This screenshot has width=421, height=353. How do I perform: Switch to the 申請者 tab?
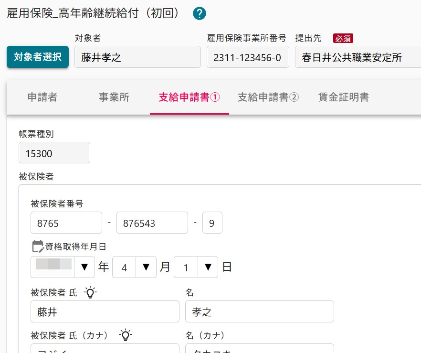pos(42,97)
